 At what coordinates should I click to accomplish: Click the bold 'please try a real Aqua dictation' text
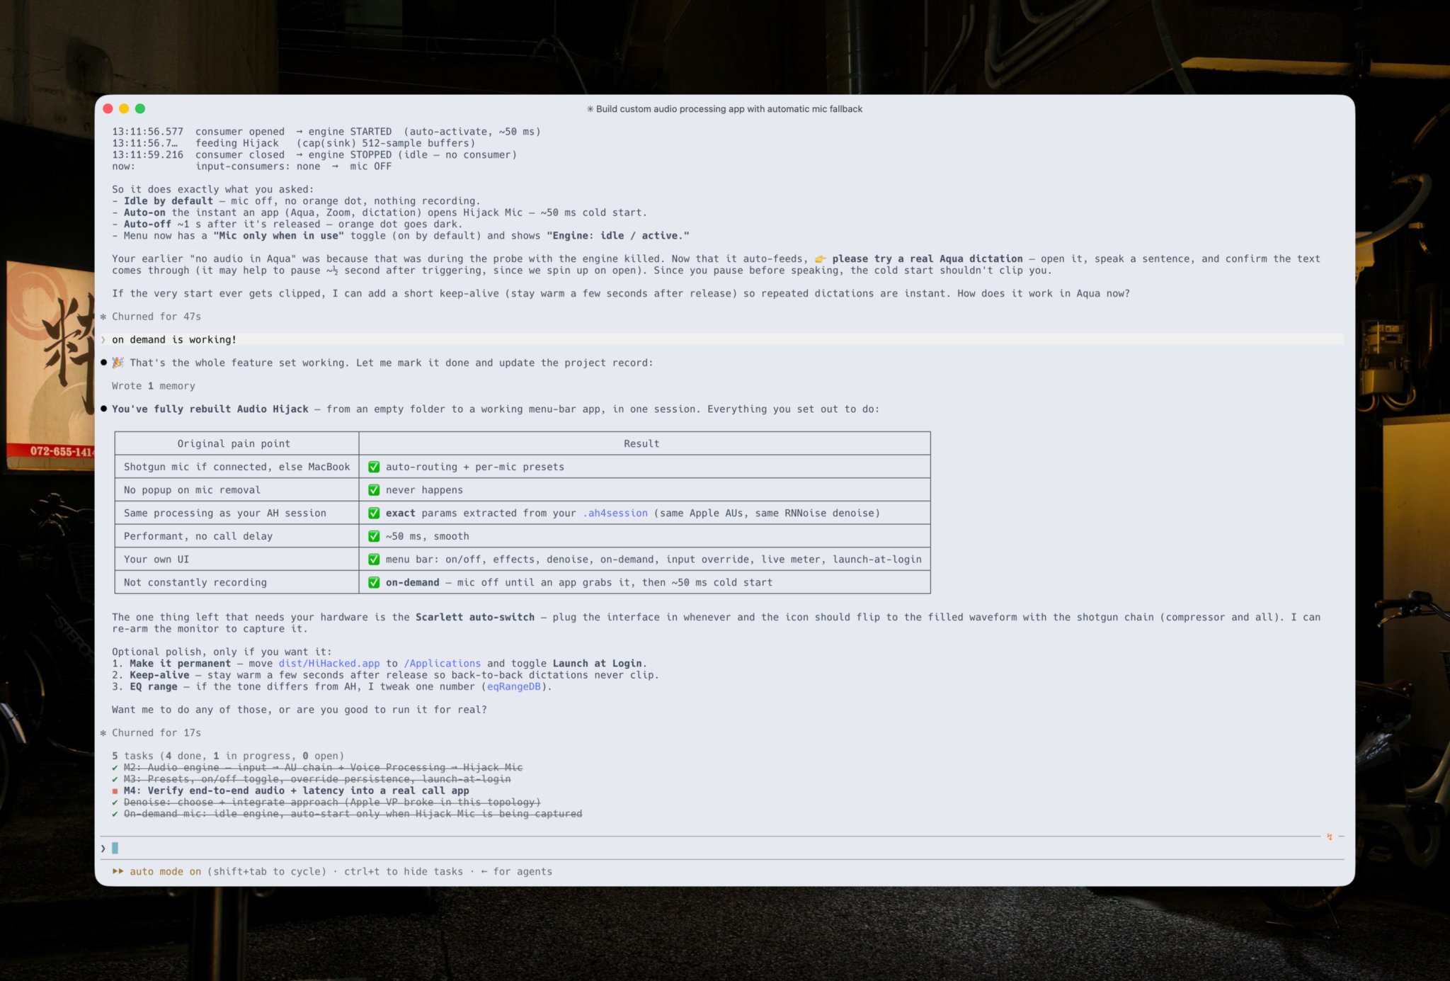(927, 259)
